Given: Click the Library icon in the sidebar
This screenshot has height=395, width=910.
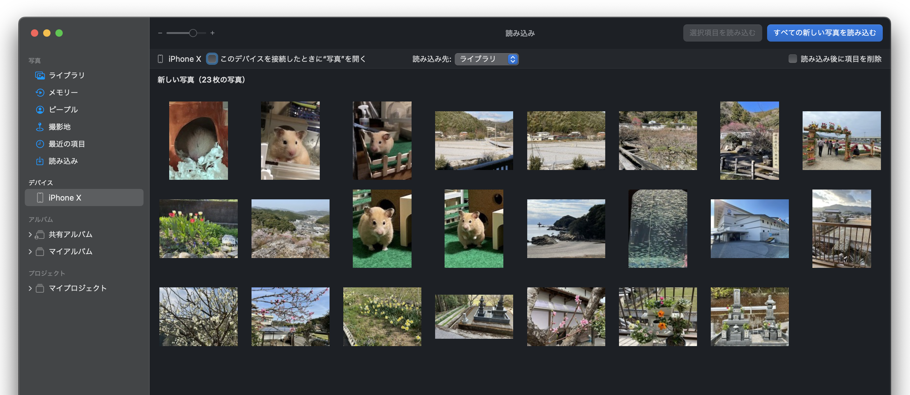Looking at the screenshot, I should pos(40,76).
